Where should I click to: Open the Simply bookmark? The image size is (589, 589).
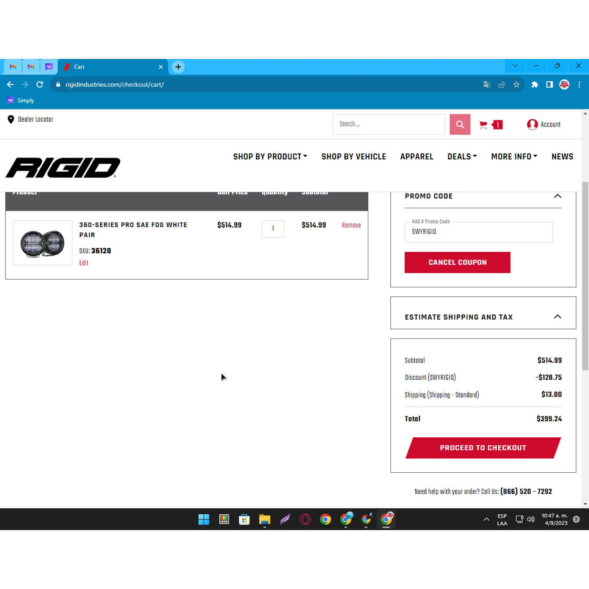(21, 101)
